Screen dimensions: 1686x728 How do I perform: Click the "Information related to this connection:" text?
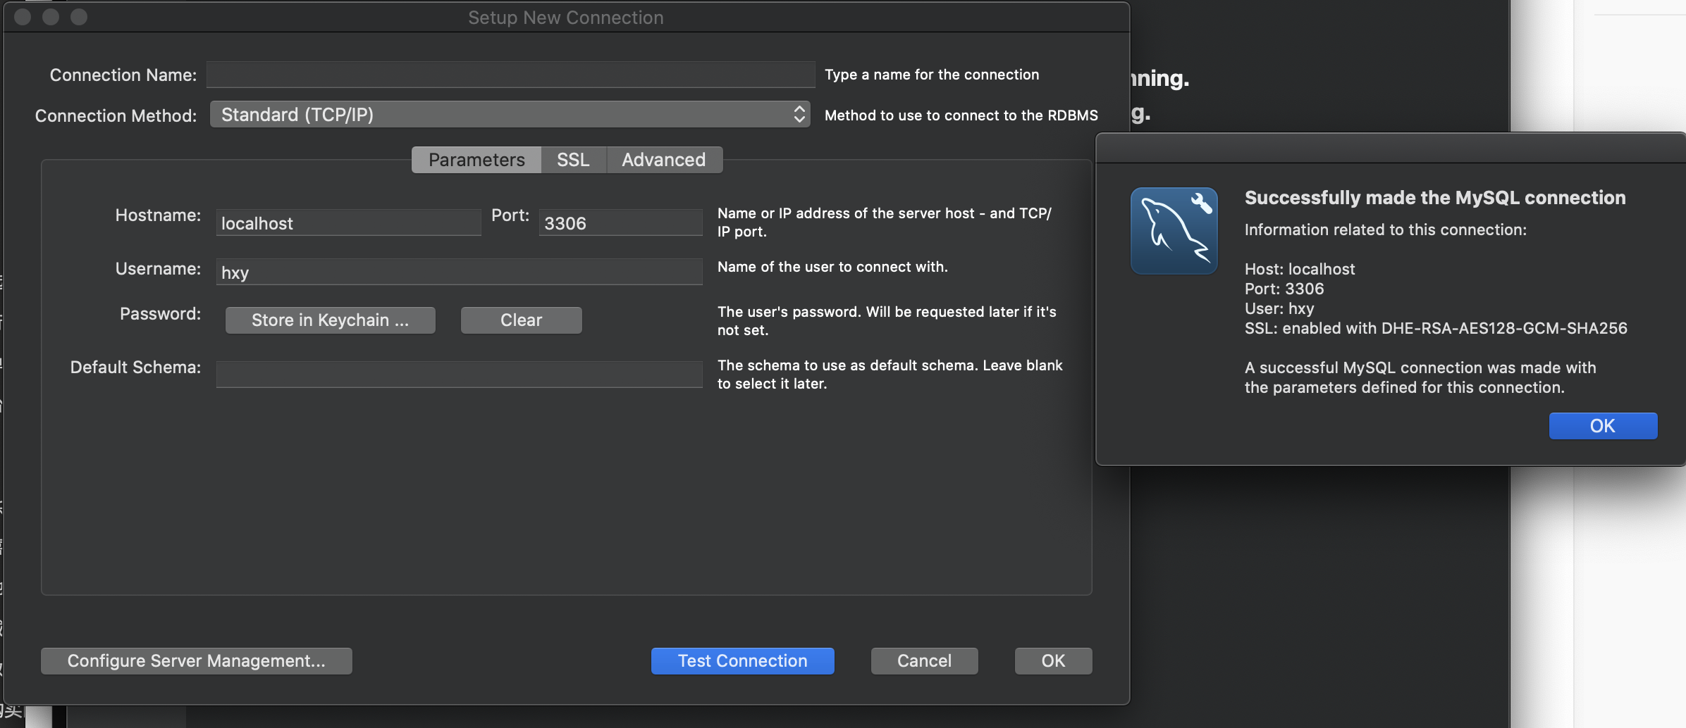1386,230
